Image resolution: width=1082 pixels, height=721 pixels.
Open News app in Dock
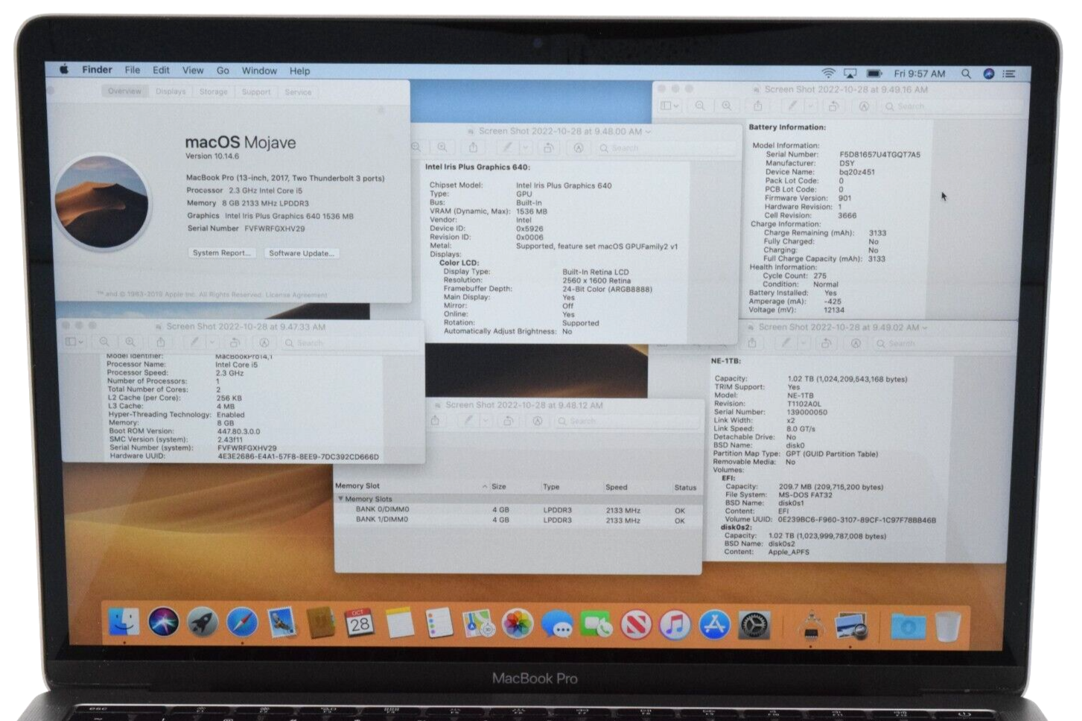[636, 624]
